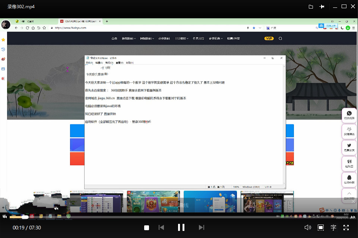Open the 字 subtitle settings
The width and height of the screenshot is (358, 238).
click(333, 228)
